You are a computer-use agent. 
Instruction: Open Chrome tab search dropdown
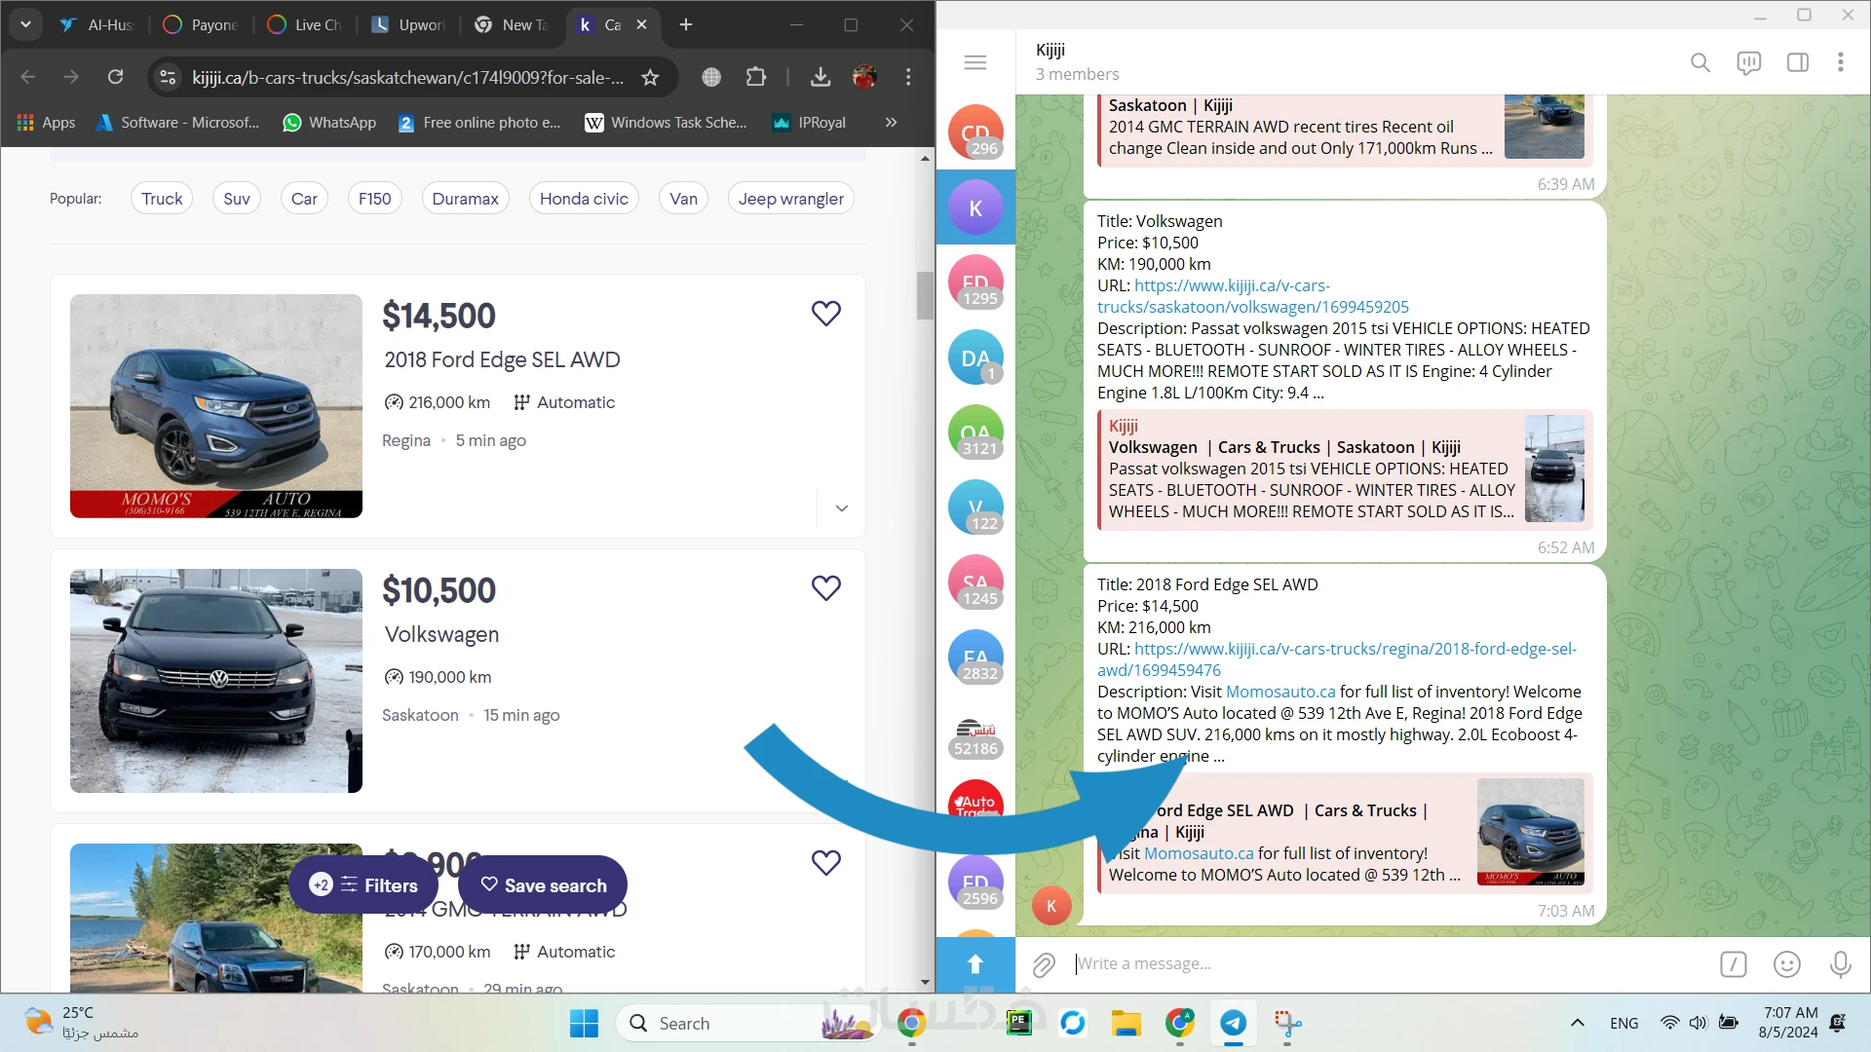[x=25, y=24]
